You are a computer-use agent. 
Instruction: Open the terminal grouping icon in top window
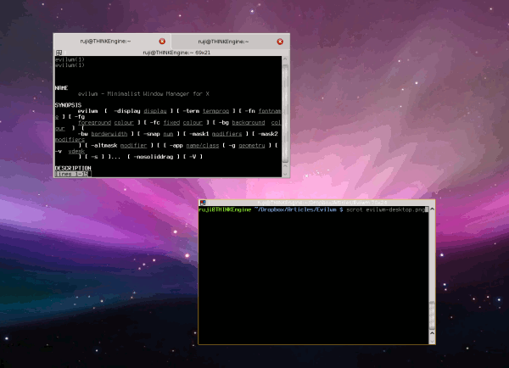[59, 53]
